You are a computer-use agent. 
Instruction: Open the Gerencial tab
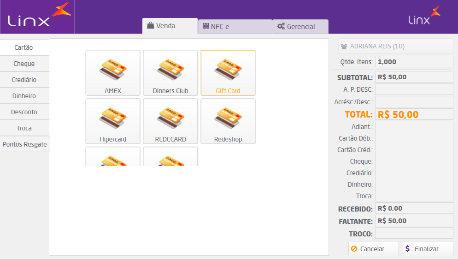pos(300,27)
